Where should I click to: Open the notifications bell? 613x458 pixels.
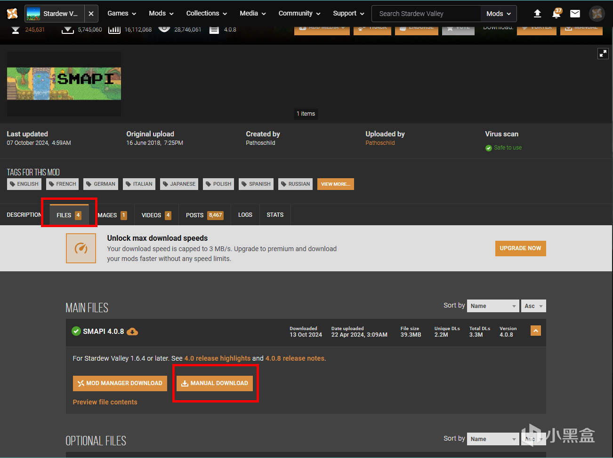556,14
